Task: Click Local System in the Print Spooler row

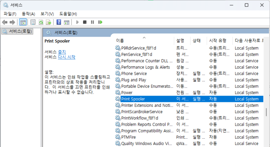Action: pos(247,99)
